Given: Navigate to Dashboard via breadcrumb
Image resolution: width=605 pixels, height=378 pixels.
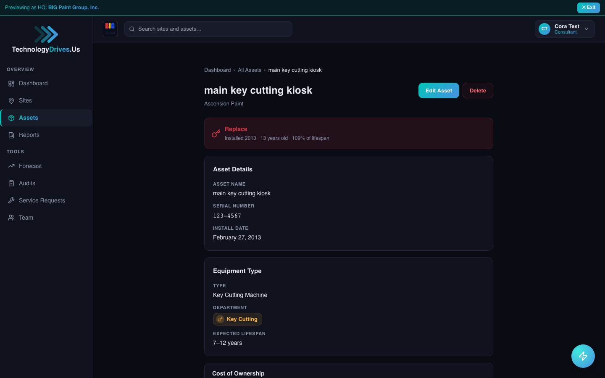Looking at the screenshot, I should click(217, 70).
